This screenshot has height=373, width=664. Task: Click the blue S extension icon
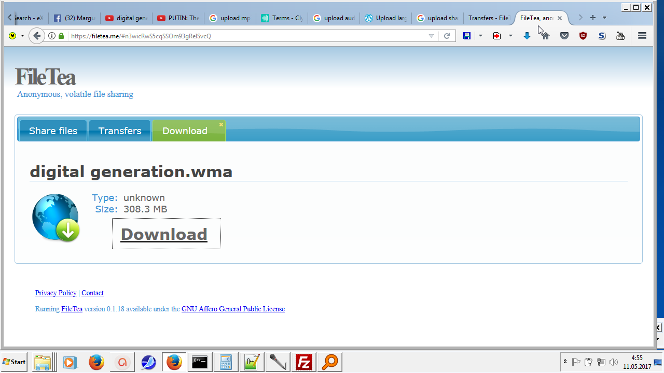tap(602, 36)
